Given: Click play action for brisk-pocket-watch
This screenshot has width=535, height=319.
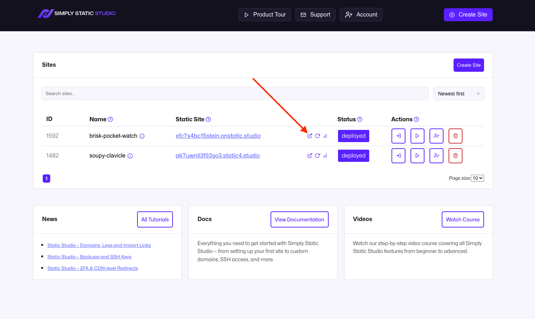Looking at the screenshot, I should click(417, 136).
